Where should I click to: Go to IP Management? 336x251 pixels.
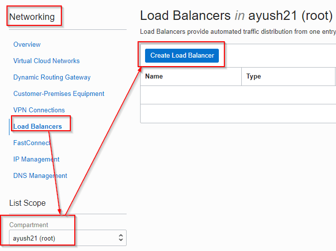coord(36,159)
